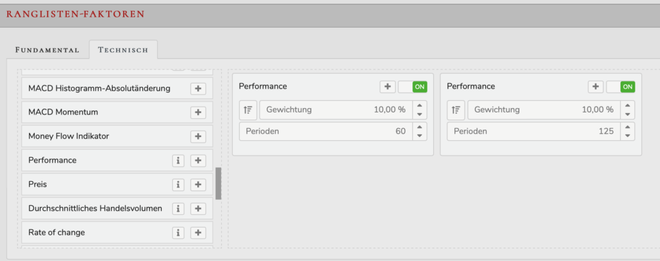Show info for the Performance factor
Screen dimensions: 660x261
[x=178, y=160]
